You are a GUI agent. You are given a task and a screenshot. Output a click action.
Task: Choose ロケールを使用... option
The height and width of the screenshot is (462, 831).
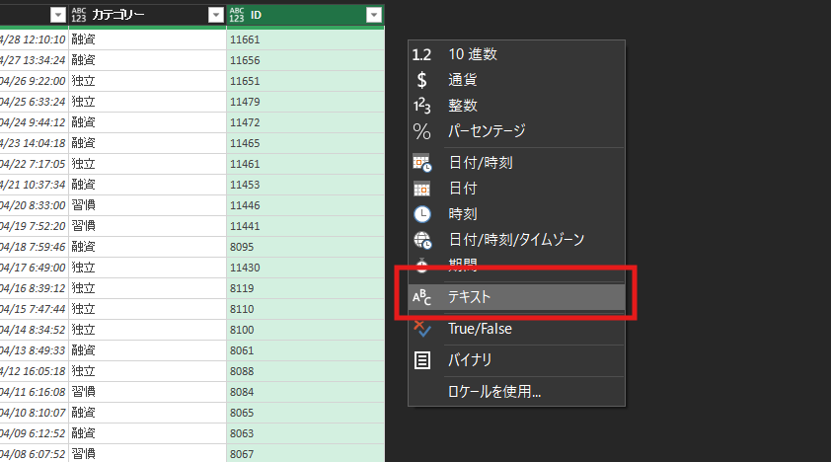494,392
